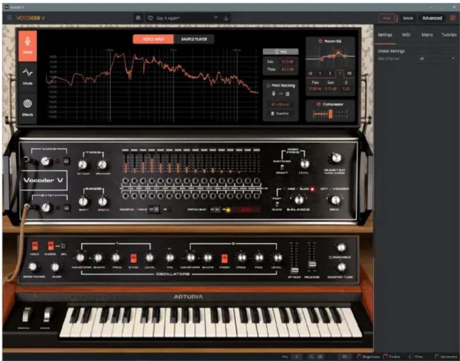The width and height of the screenshot is (460, 361).
Task: Select EQ band 1
Action: click(x=320, y=73)
